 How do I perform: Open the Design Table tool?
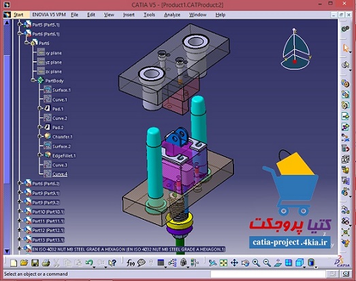[x=161, y=263]
